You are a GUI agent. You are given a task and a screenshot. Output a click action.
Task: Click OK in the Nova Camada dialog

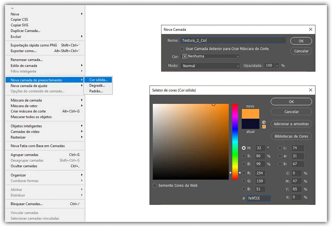tap(301, 41)
